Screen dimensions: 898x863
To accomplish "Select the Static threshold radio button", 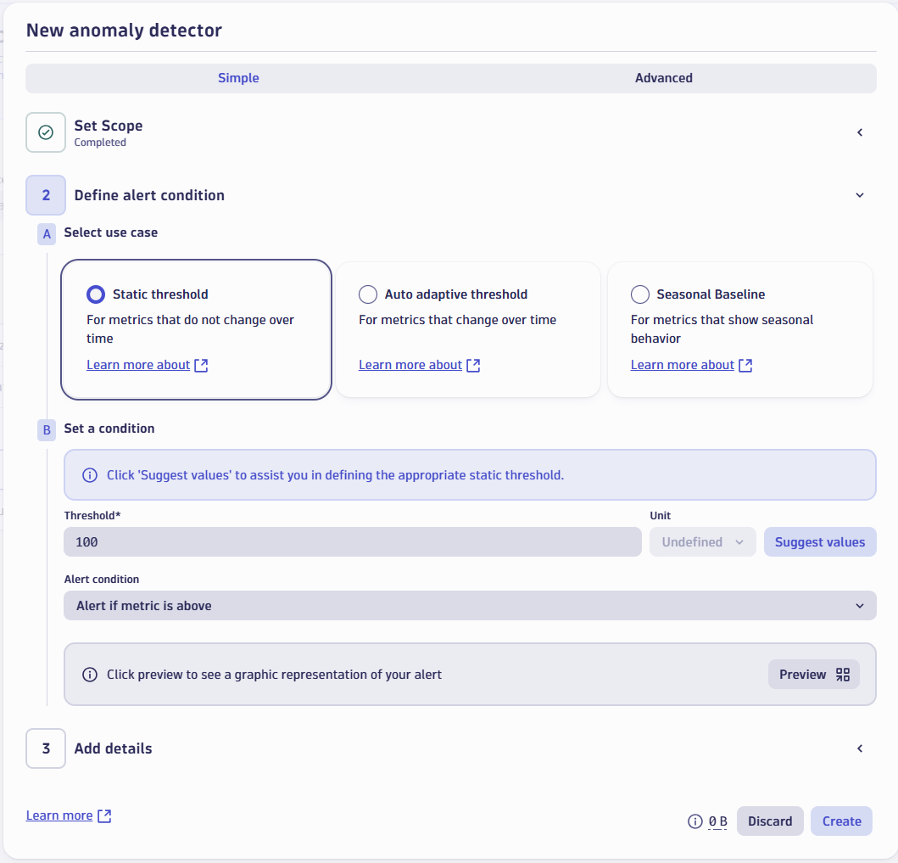I will (94, 294).
